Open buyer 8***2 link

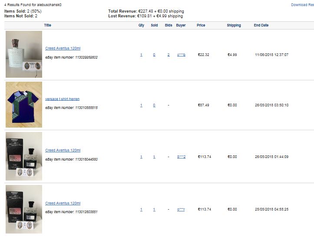(181, 157)
